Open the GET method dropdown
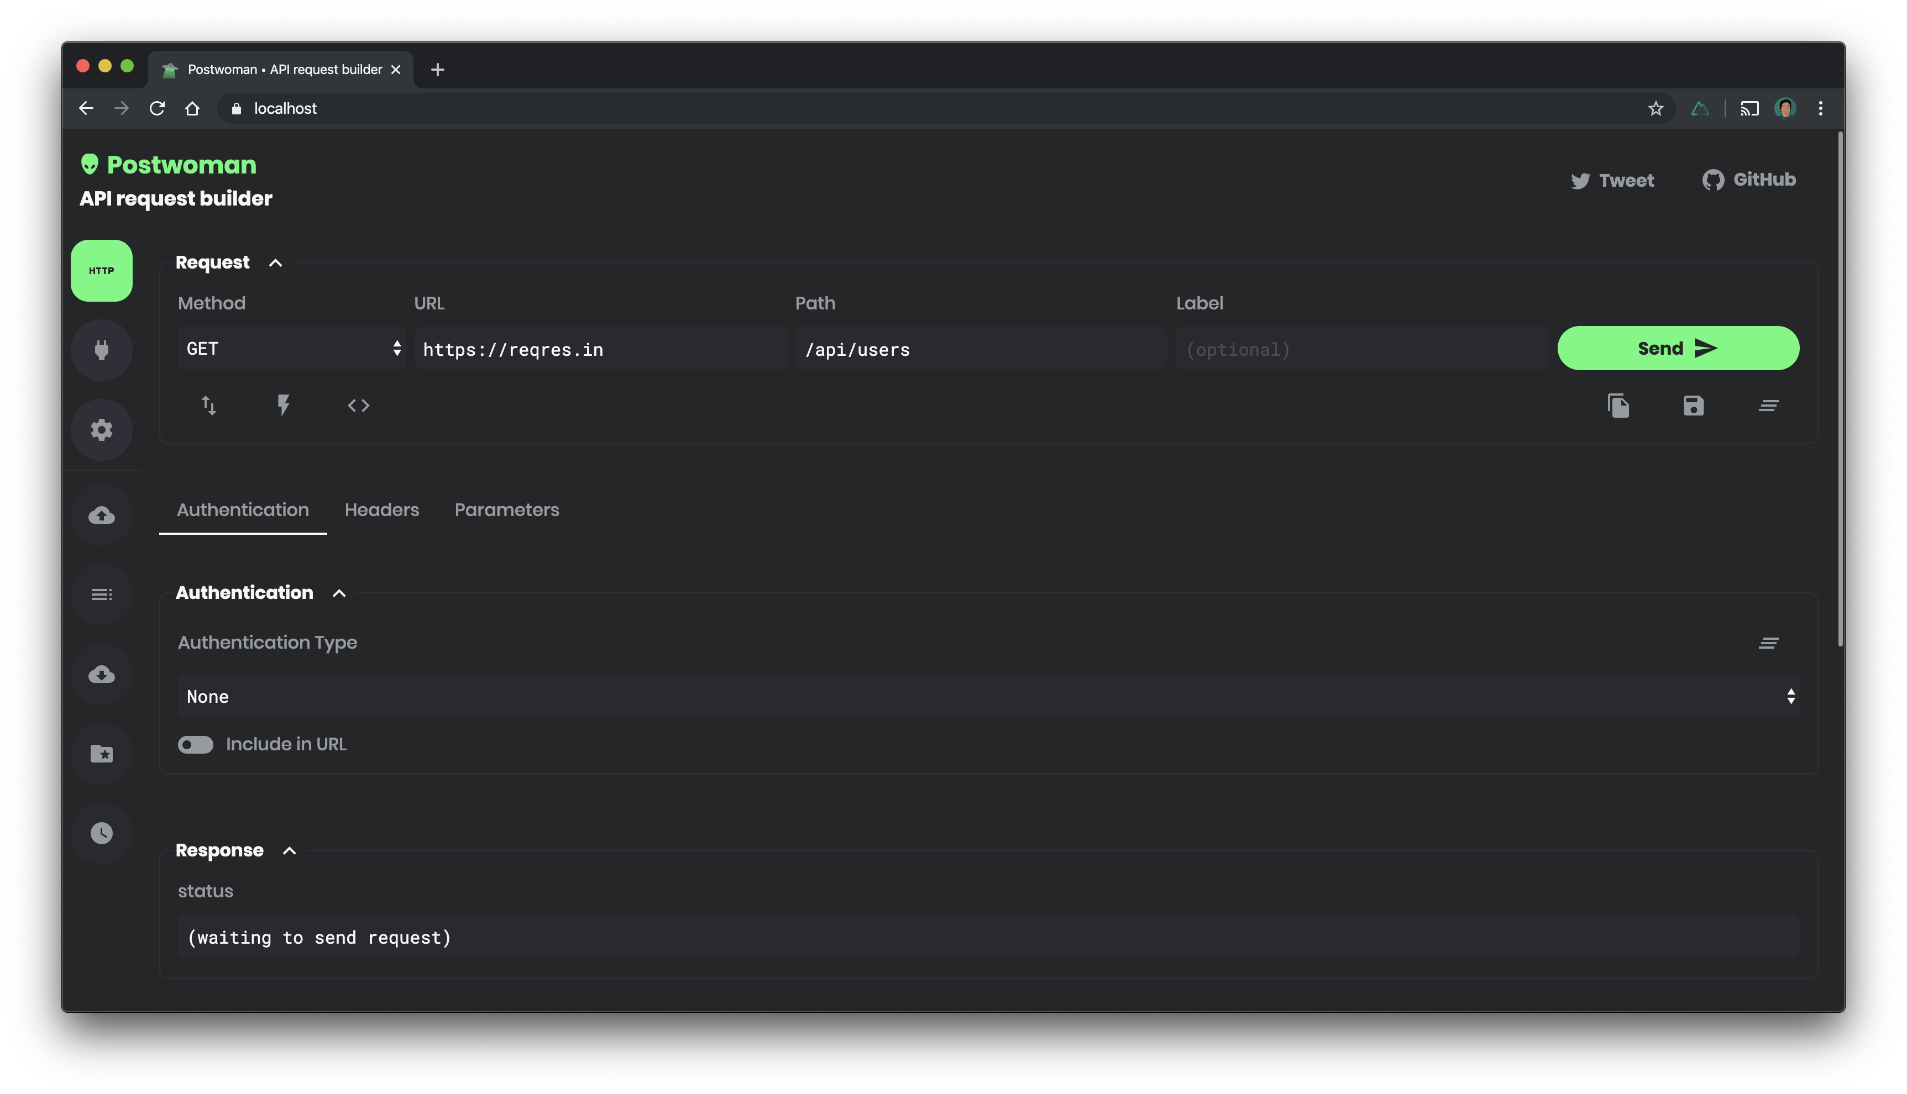The width and height of the screenshot is (1907, 1094). point(292,349)
